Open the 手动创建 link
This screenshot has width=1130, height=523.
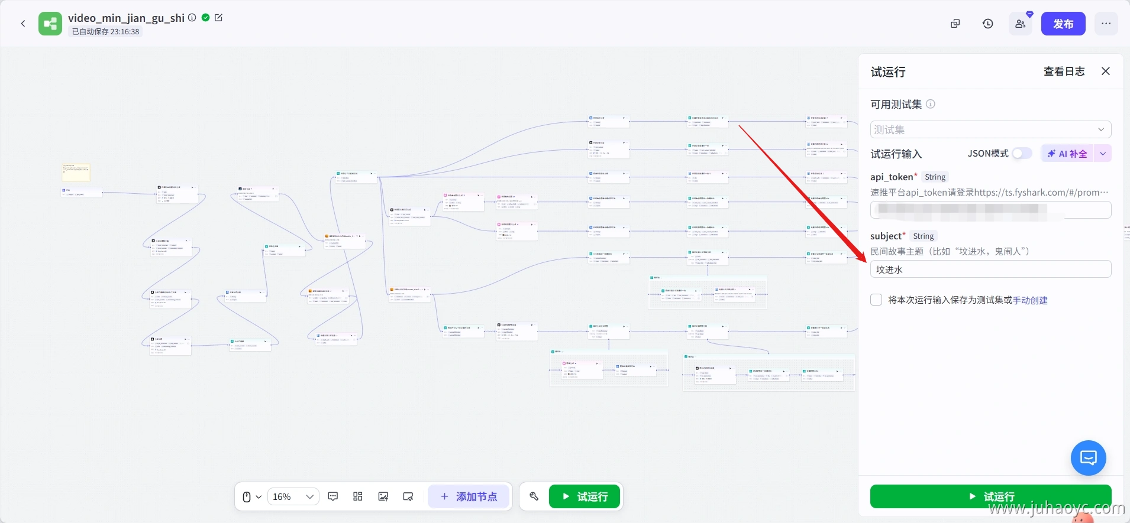point(1030,300)
